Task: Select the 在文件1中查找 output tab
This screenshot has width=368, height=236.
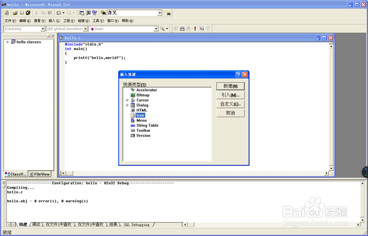Action: point(59,225)
